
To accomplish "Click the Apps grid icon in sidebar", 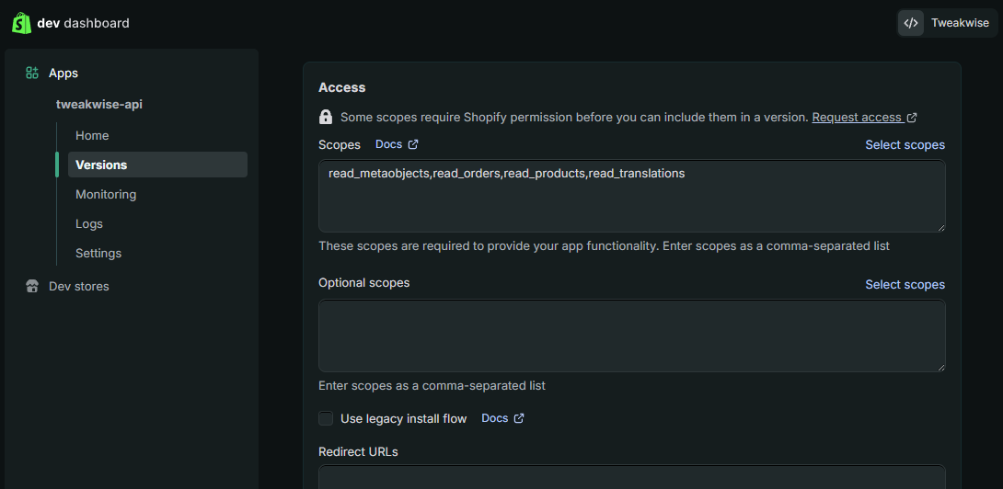I will click(32, 73).
